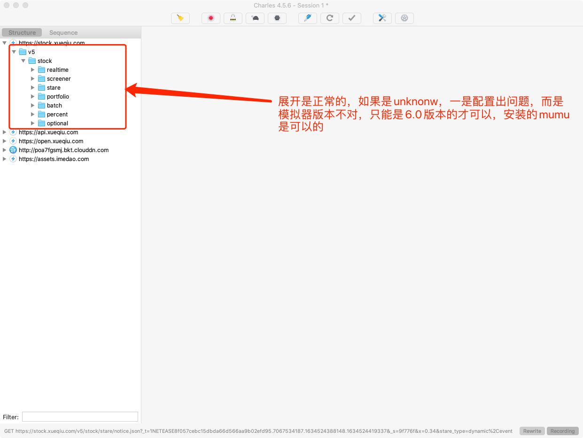Toggle SSL Proxying lock icon
The width and height of the screenshot is (583, 438).
point(233,18)
